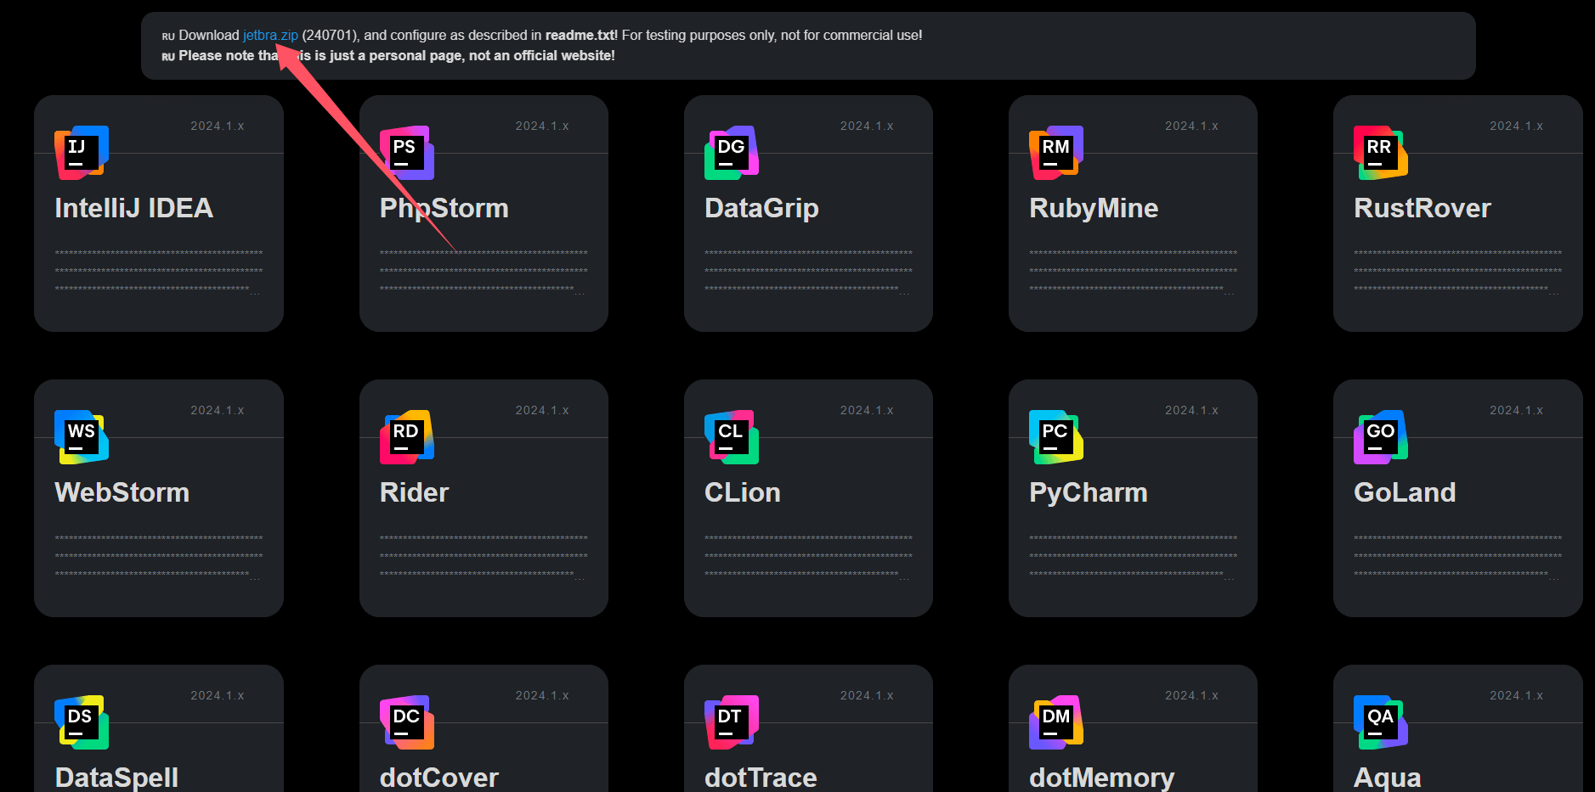
Task: Click the dotMemory DM logo icon
Action: click(1056, 722)
